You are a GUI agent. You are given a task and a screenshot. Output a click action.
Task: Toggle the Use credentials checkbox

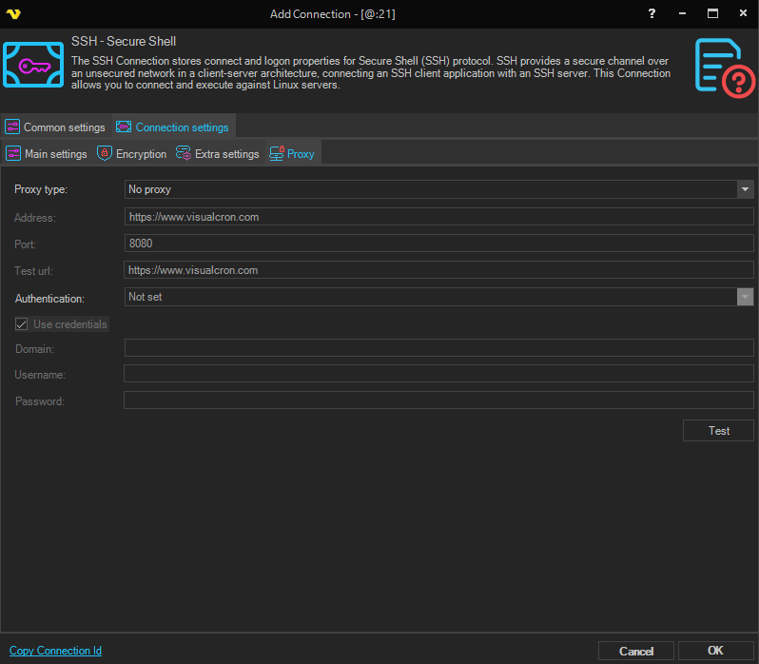pyautogui.click(x=22, y=324)
